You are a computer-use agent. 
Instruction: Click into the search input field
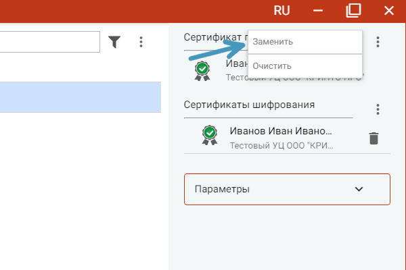tap(49, 42)
